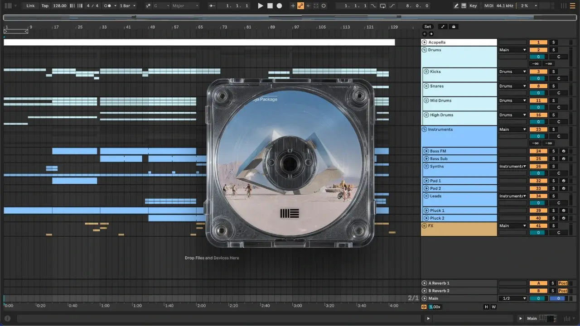The height and width of the screenshot is (326, 580).
Task: Click the Tap tempo button
Action: (x=45, y=6)
